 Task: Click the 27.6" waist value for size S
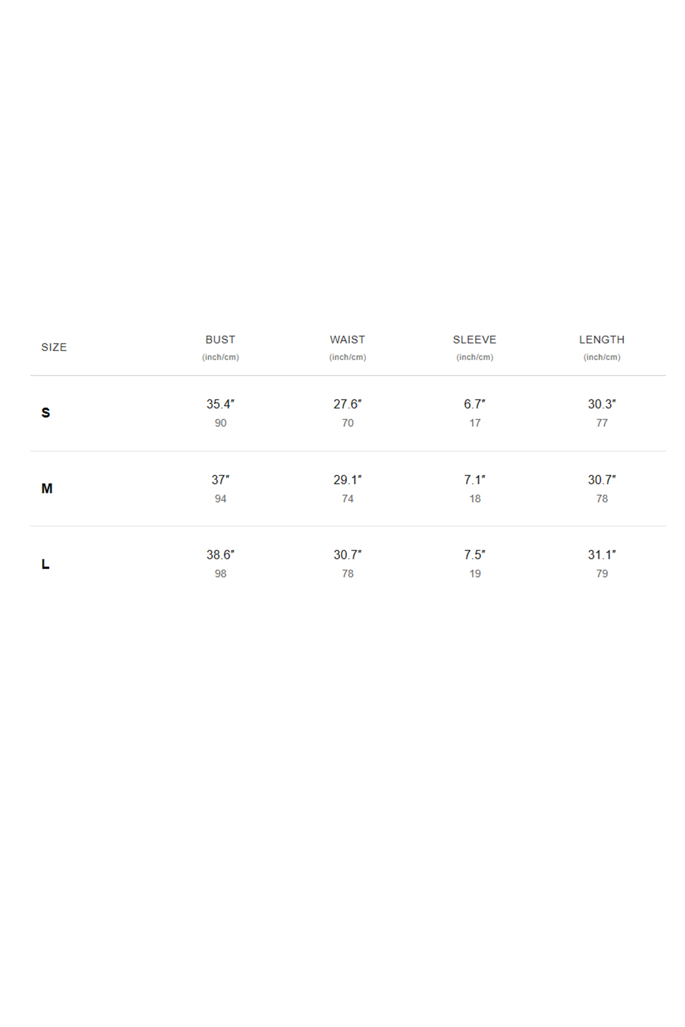tap(348, 404)
